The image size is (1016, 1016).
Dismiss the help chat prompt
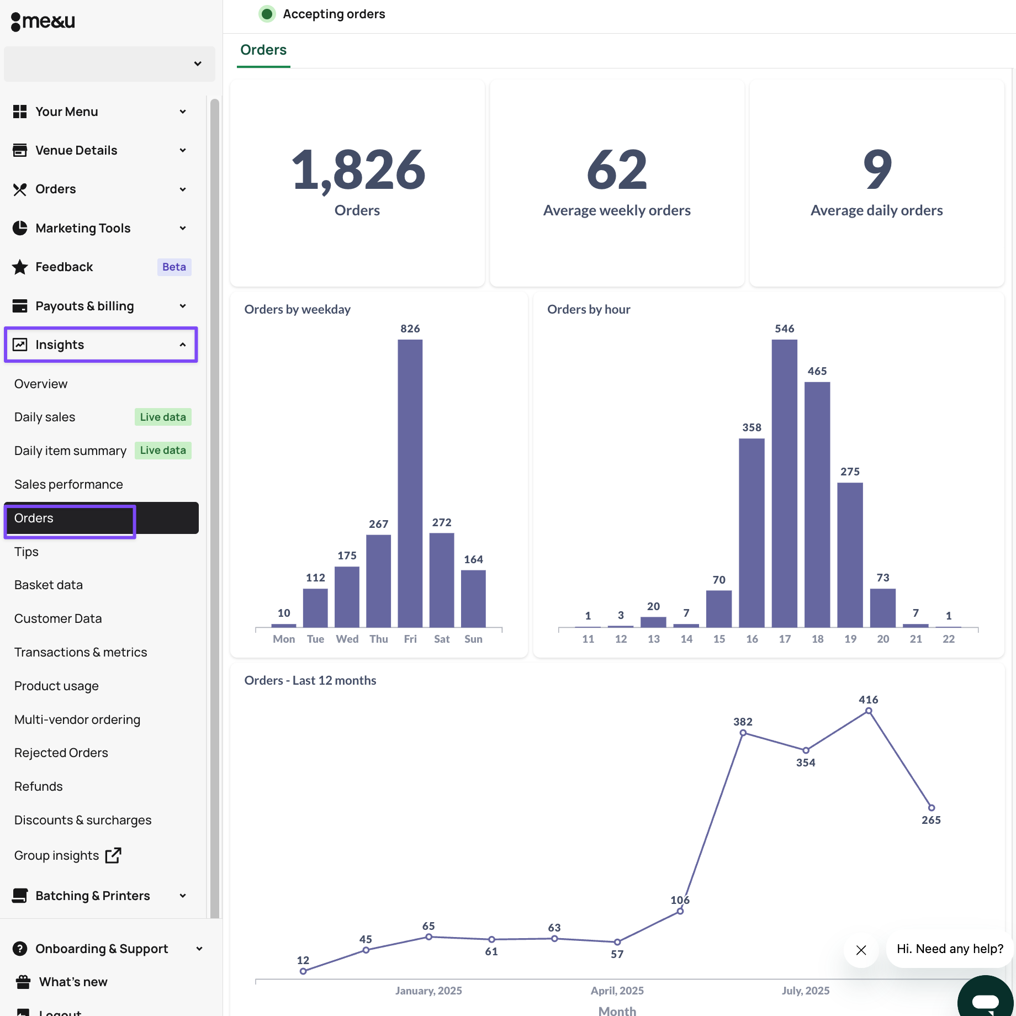tap(861, 950)
